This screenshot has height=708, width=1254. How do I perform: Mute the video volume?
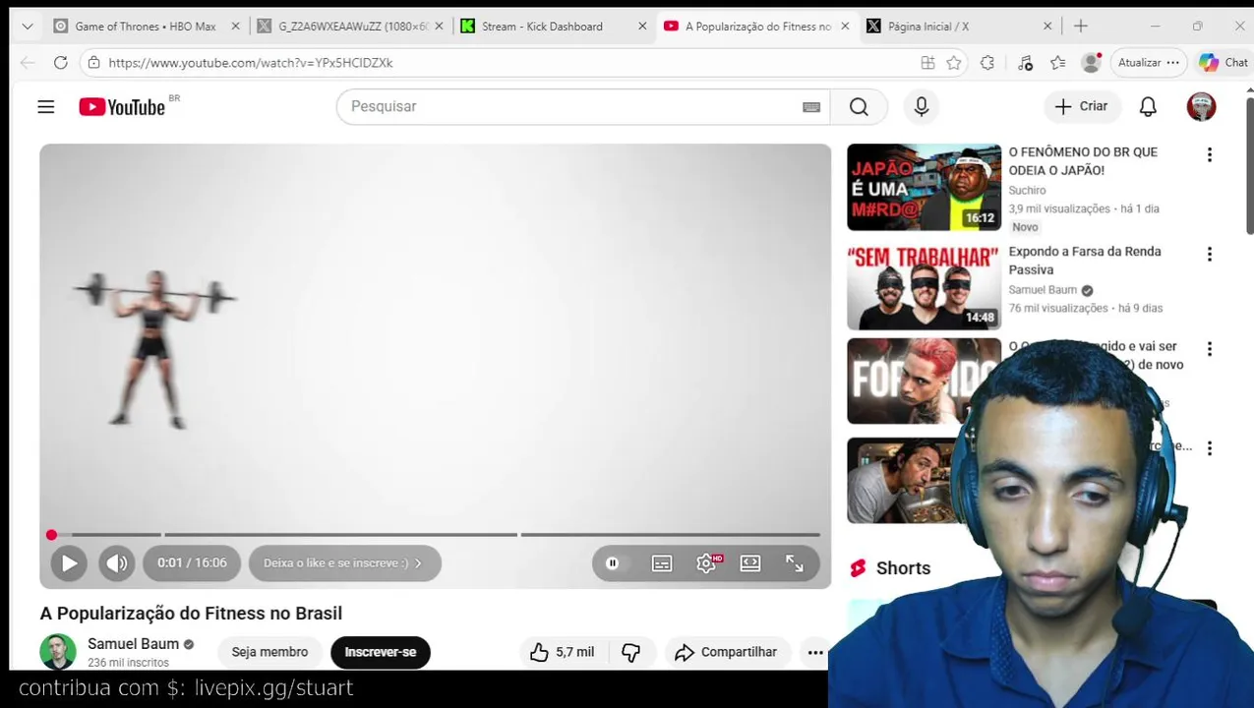click(117, 563)
